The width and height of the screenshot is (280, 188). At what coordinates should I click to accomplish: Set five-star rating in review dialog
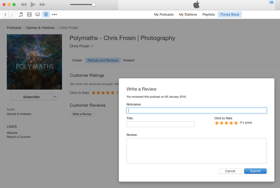click(x=236, y=123)
